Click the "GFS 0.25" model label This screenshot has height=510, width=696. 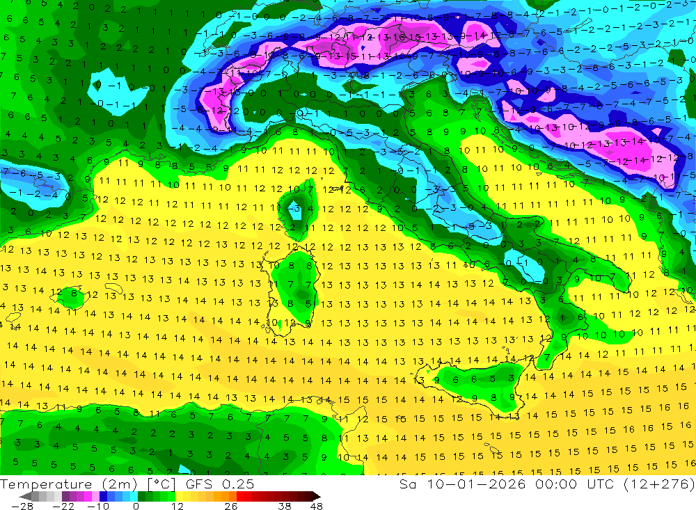click(x=220, y=484)
